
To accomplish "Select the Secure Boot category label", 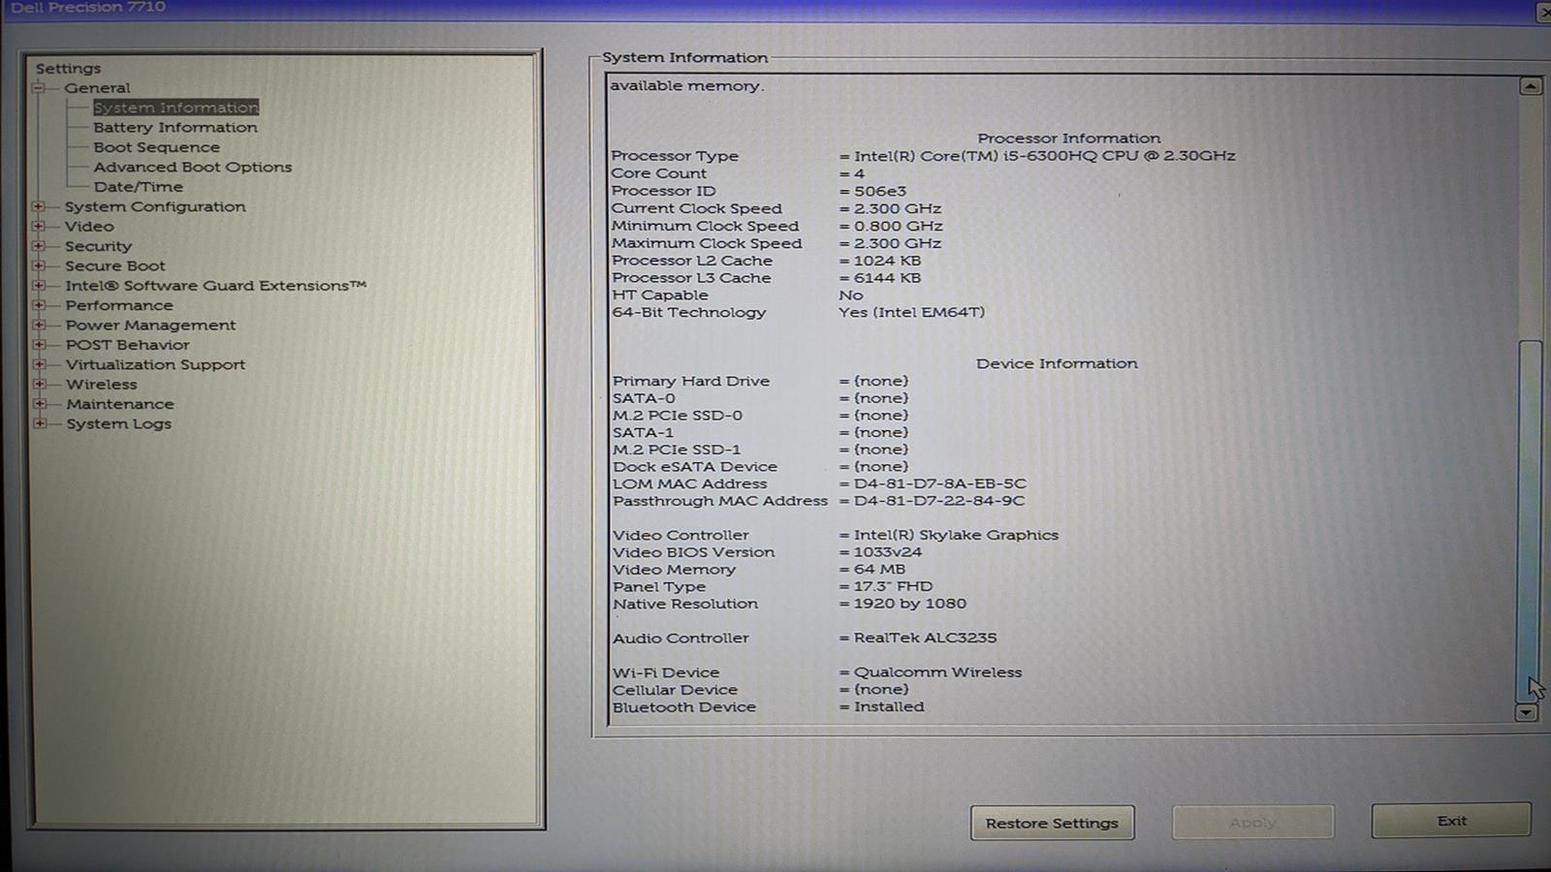I will click(x=114, y=265).
